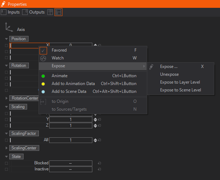Tick the checkbox left of Blocked row
Viewport: 220px width, 180px height.
click(6, 163)
